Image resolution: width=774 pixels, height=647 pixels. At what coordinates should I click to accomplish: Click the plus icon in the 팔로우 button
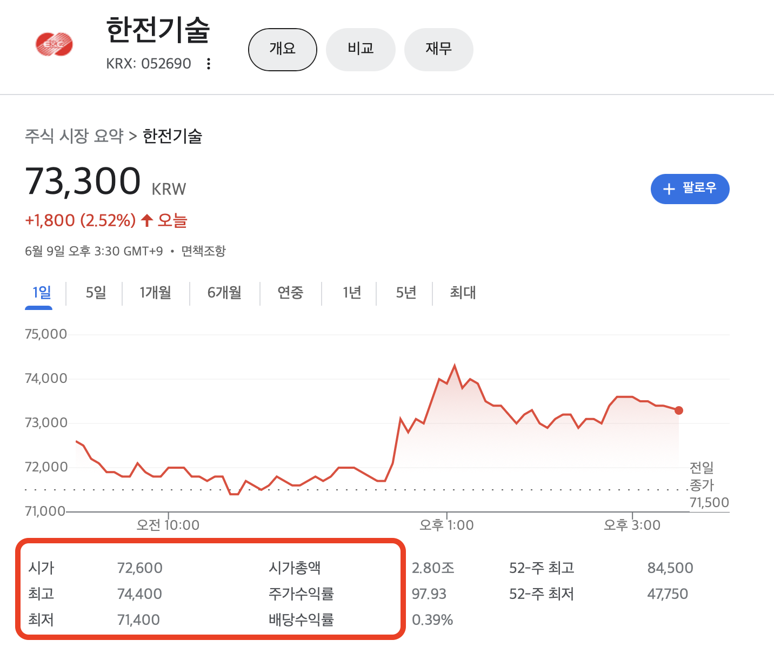tap(669, 189)
